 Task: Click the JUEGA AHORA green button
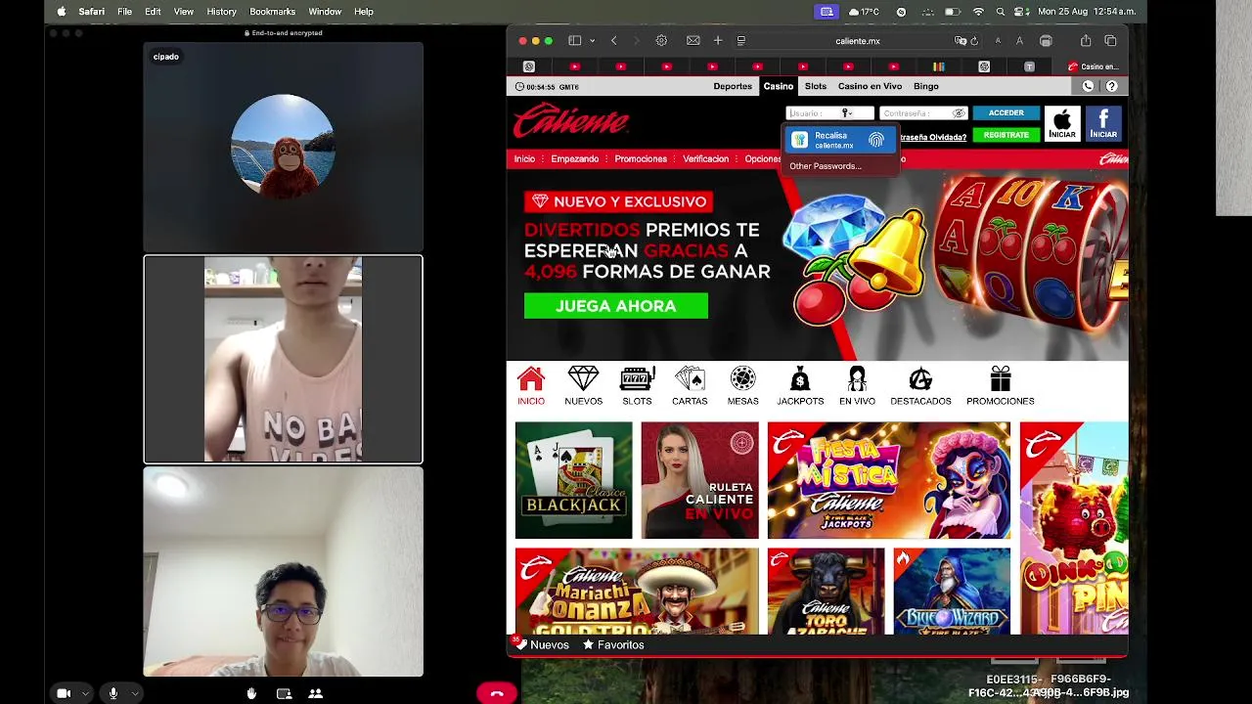coord(616,306)
